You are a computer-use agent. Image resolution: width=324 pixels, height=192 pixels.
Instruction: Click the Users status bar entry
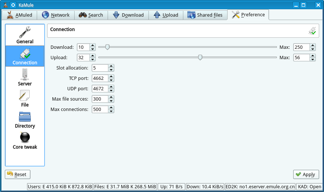click(60, 187)
